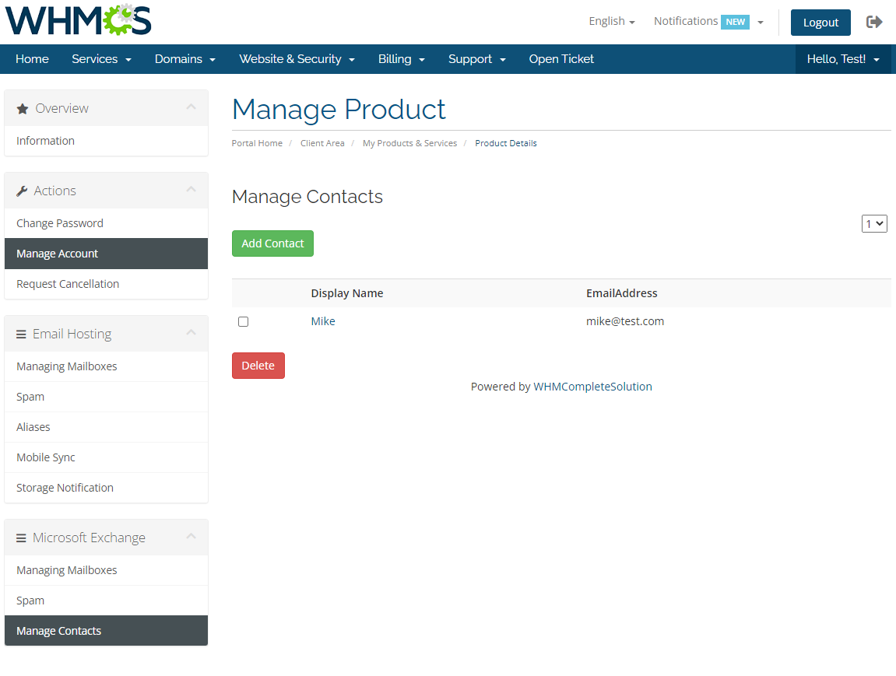896x676 pixels.
Task: Go to Client Area breadcrumb
Action: [x=322, y=143]
